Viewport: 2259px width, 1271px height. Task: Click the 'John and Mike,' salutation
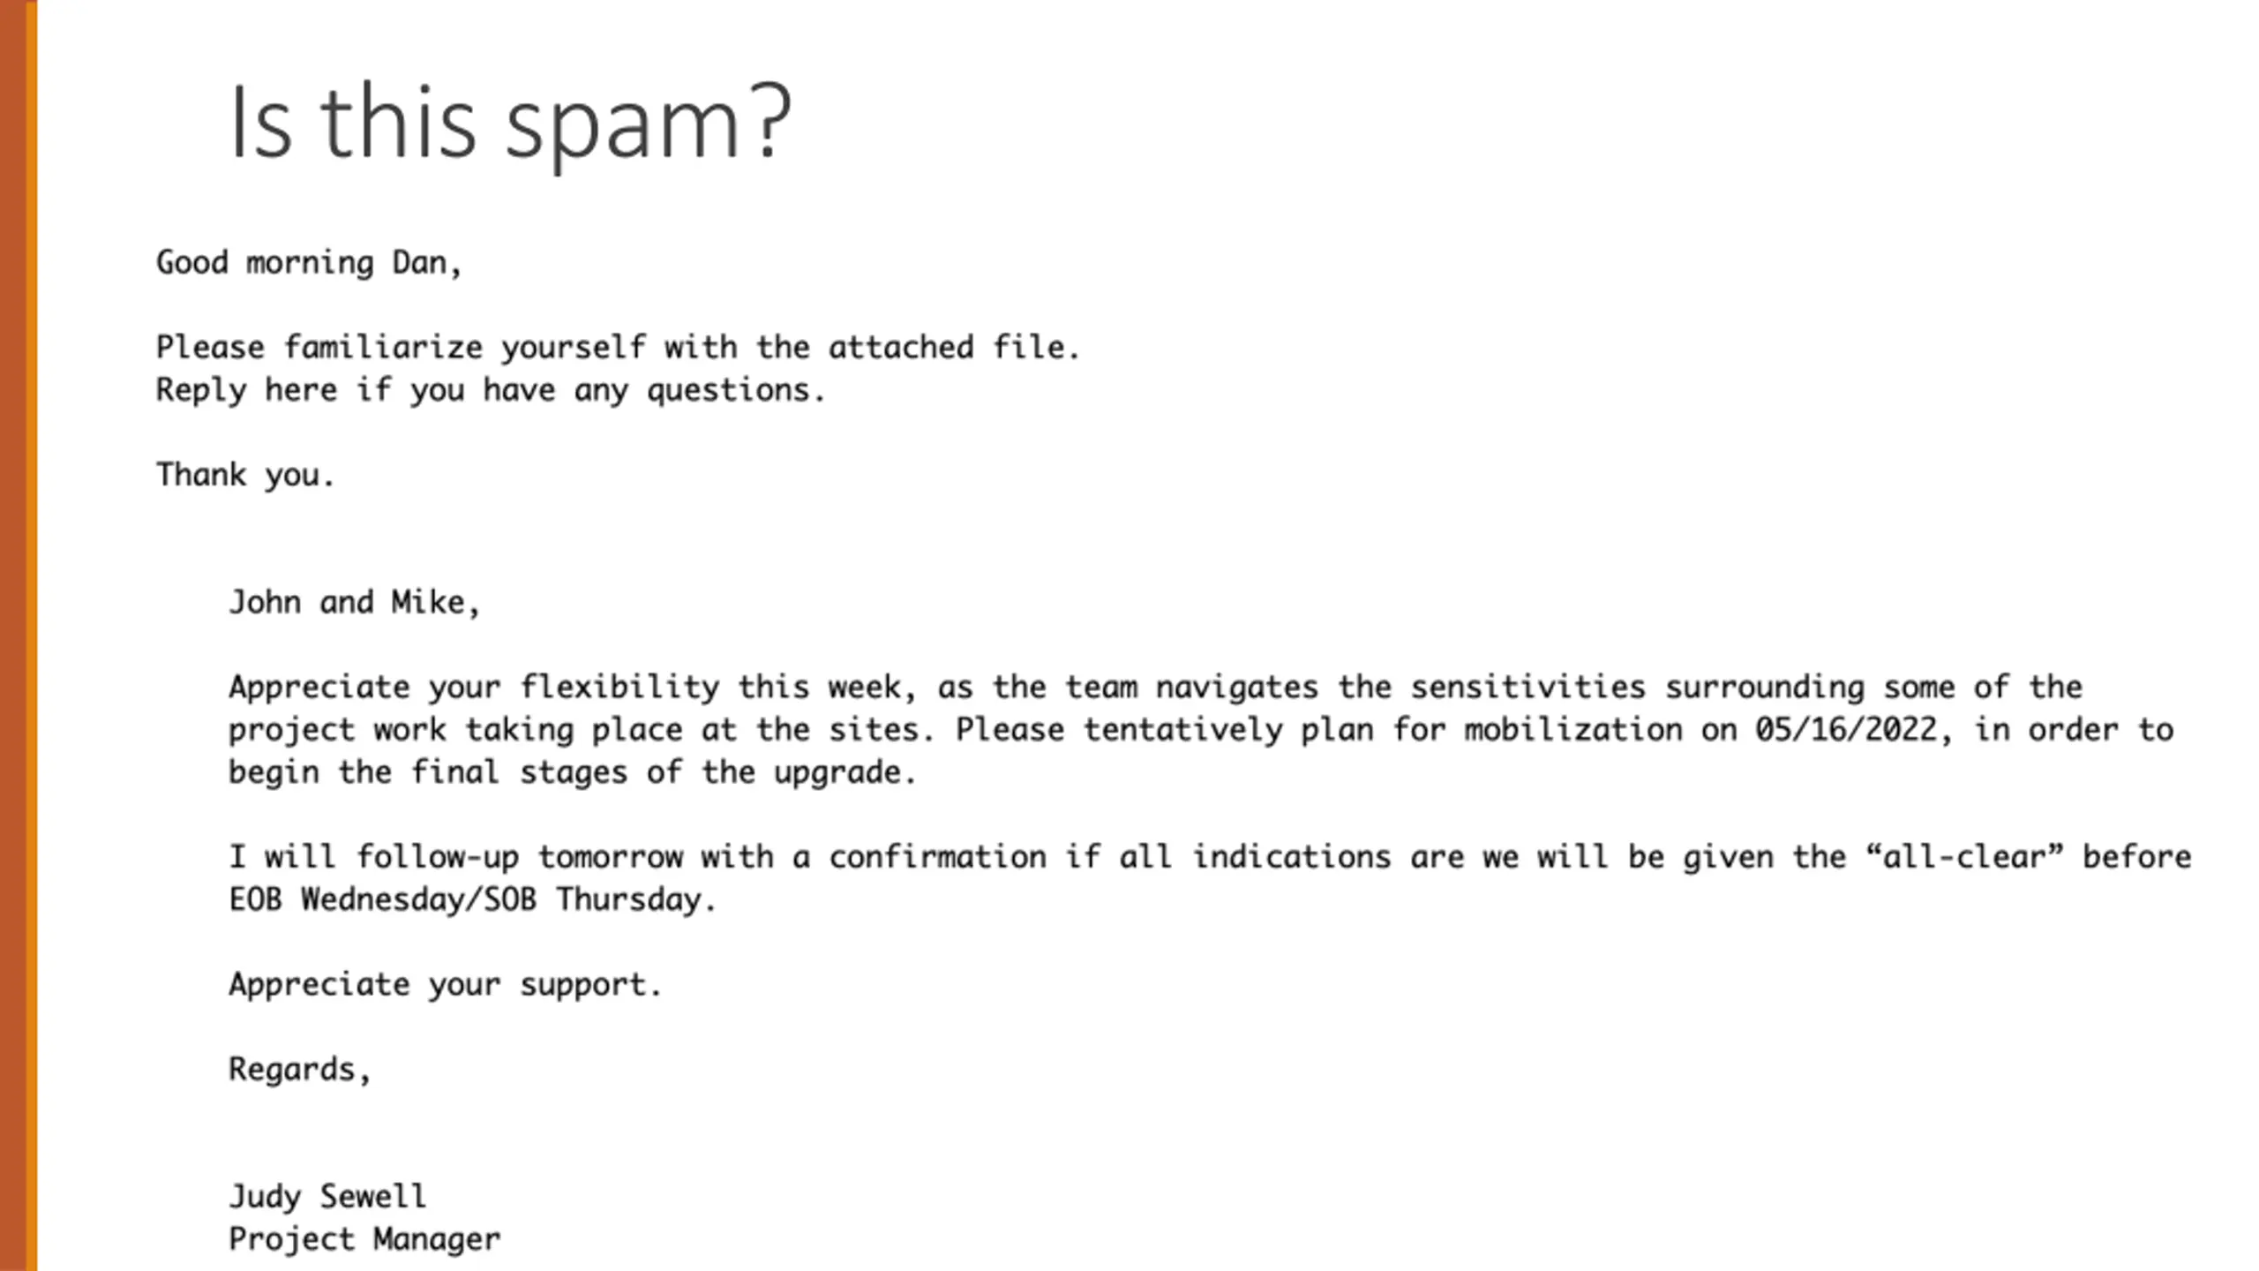point(355,602)
